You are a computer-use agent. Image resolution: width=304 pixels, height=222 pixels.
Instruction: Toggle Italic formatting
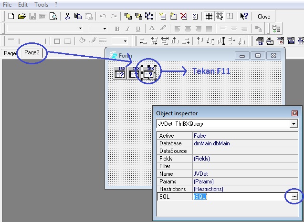pos(127,29)
